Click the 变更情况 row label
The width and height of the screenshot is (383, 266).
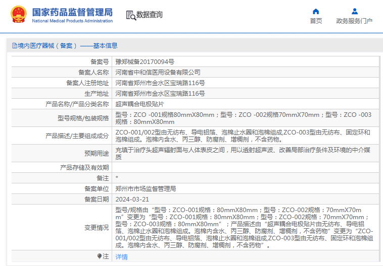[x=97, y=228]
